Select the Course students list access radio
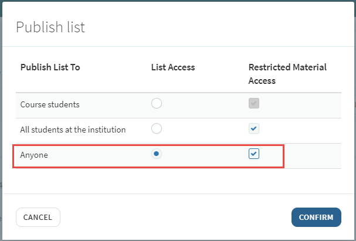Viewport: 356px width, 241px height. pyautogui.click(x=157, y=103)
